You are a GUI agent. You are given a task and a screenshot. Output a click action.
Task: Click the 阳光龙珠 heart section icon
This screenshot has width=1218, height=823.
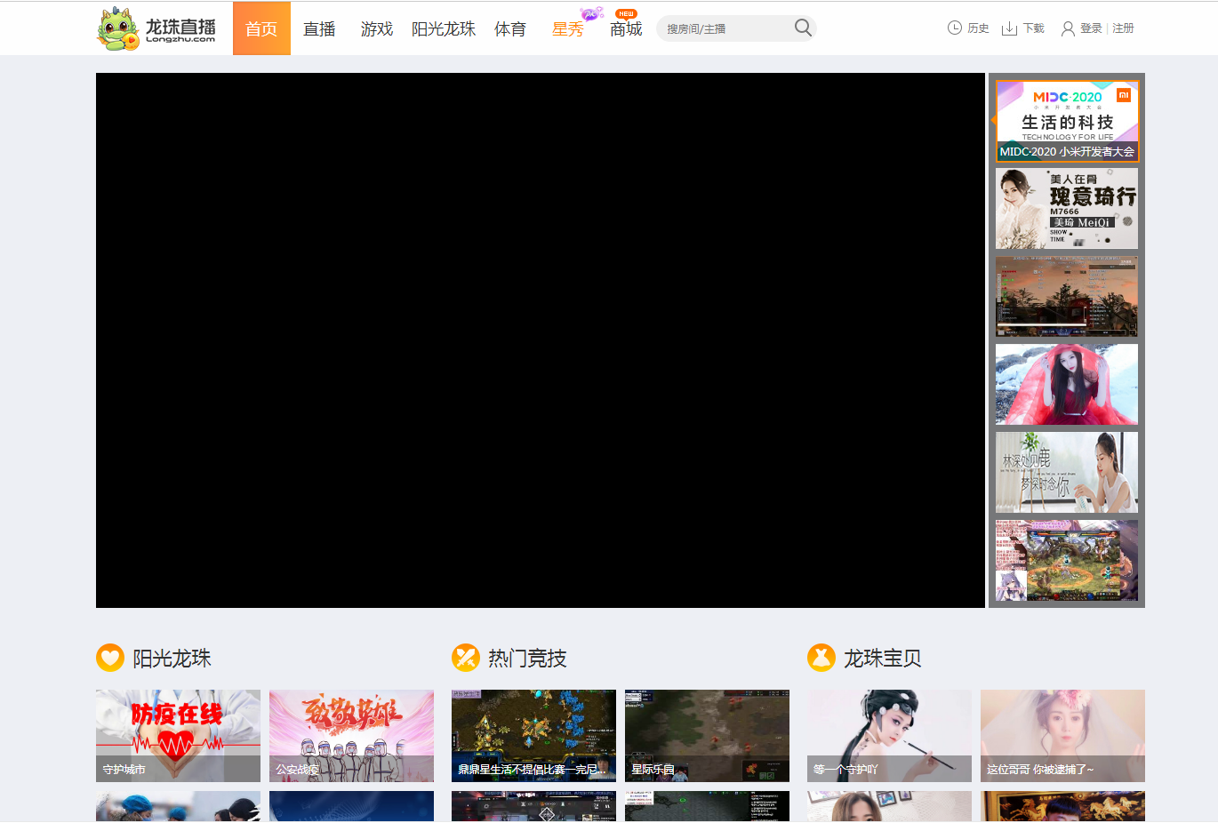[x=110, y=658]
